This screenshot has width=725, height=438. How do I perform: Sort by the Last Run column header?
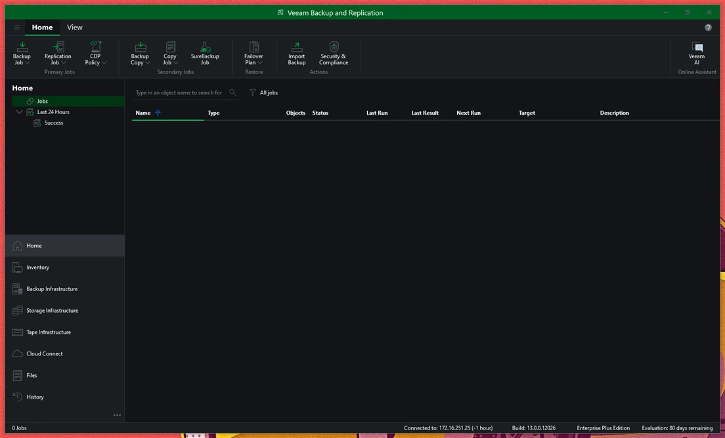377,113
